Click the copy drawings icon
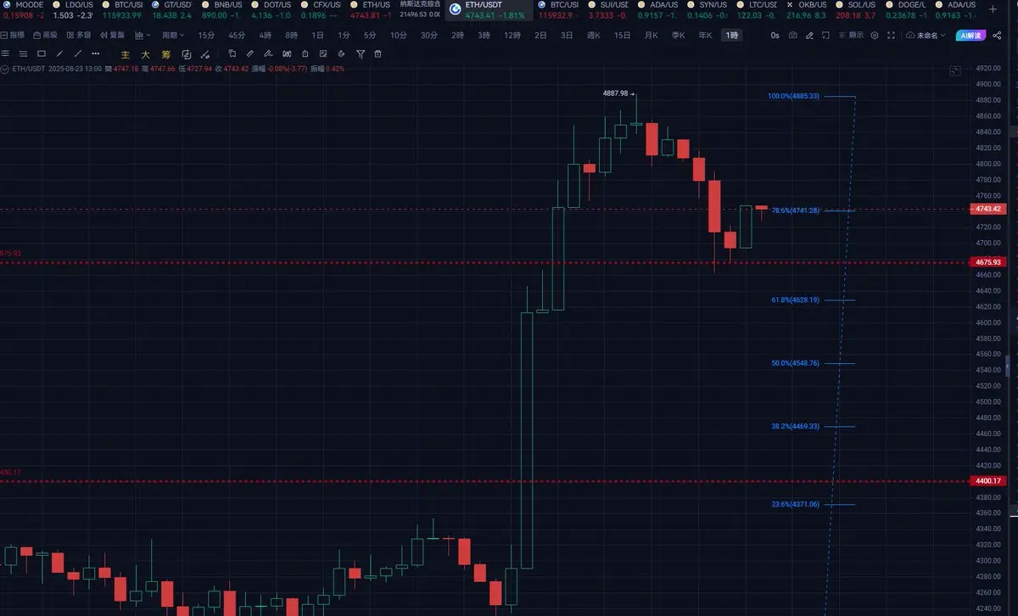This screenshot has height=616, width=1018. pos(232,54)
